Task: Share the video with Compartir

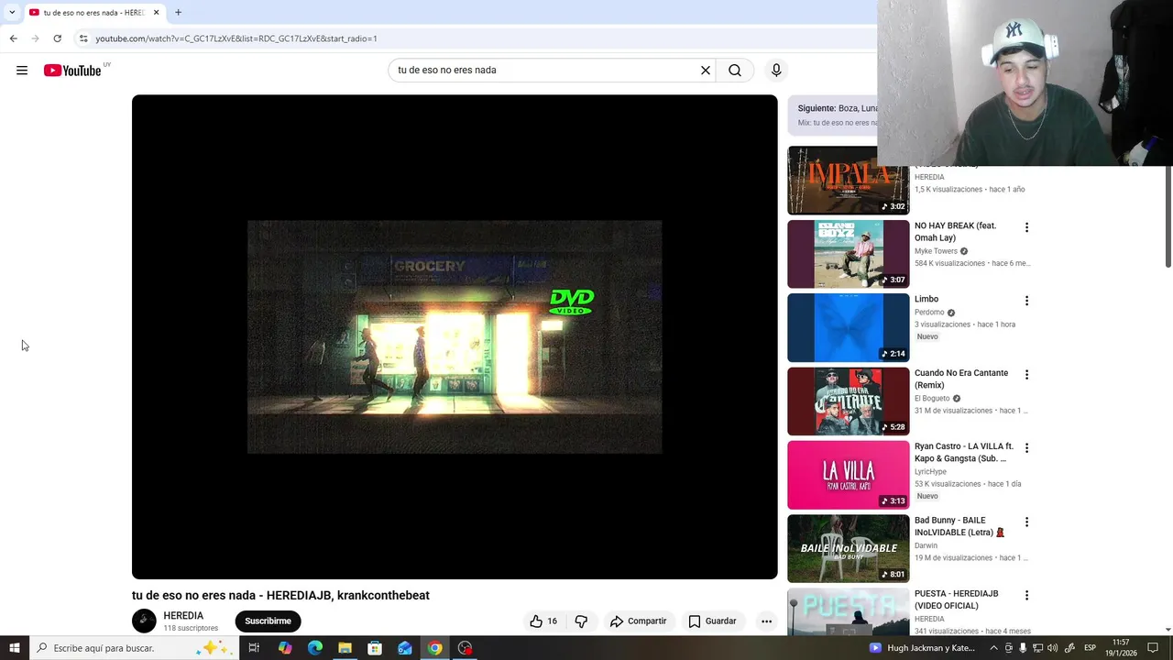Action: click(639, 621)
